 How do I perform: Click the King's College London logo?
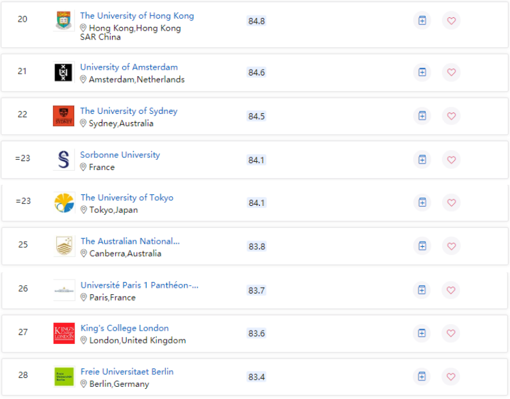click(64, 333)
